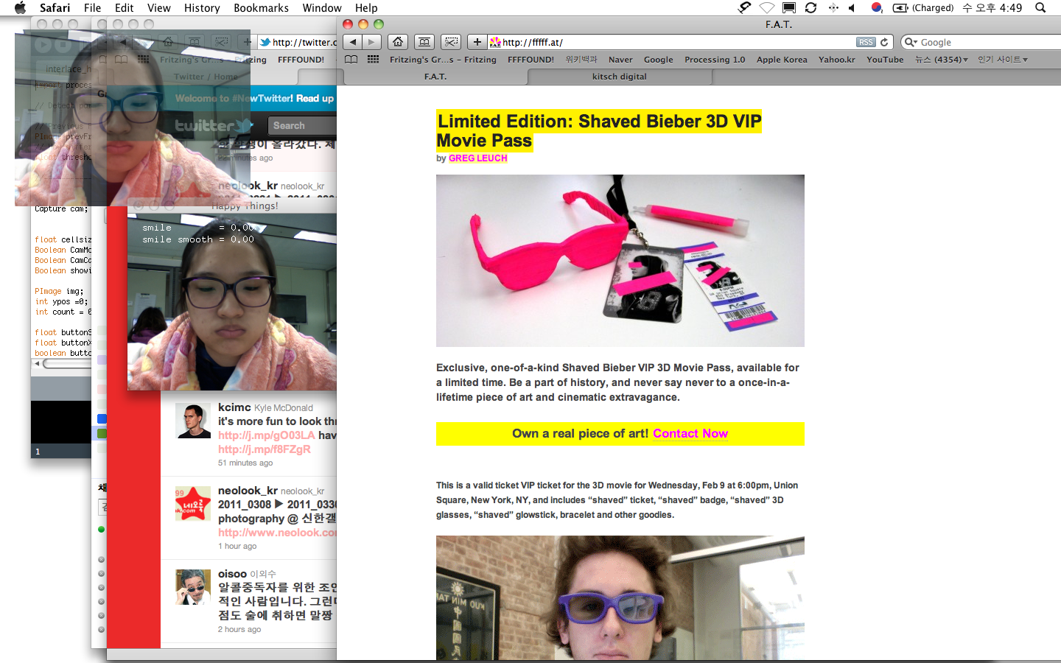Click the Web Clip scissors icon in F.A.T. toolbar
Image resolution: width=1061 pixels, height=663 pixels.
(451, 42)
